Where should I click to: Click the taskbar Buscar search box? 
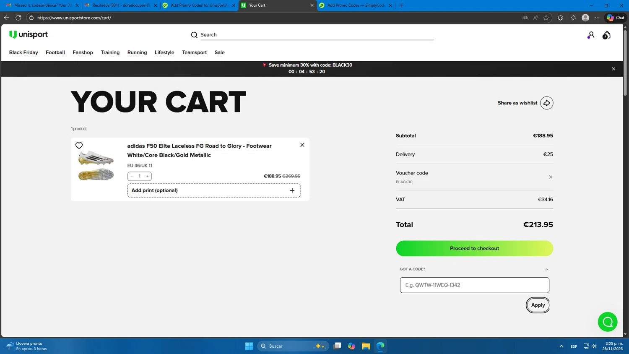(x=293, y=346)
